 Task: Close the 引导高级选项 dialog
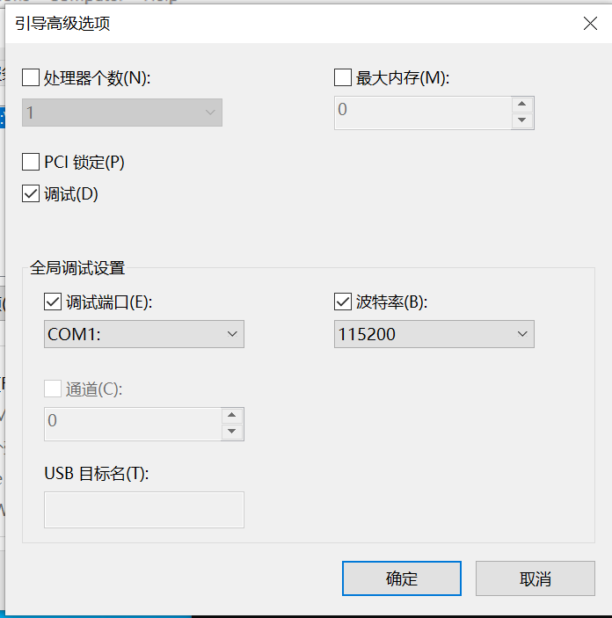591,25
